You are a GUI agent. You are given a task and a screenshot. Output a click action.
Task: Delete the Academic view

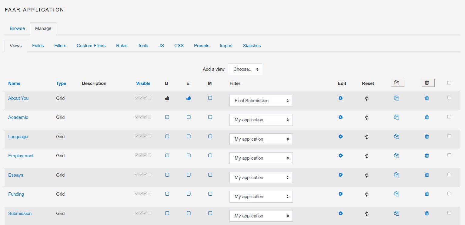coord(427,117)
